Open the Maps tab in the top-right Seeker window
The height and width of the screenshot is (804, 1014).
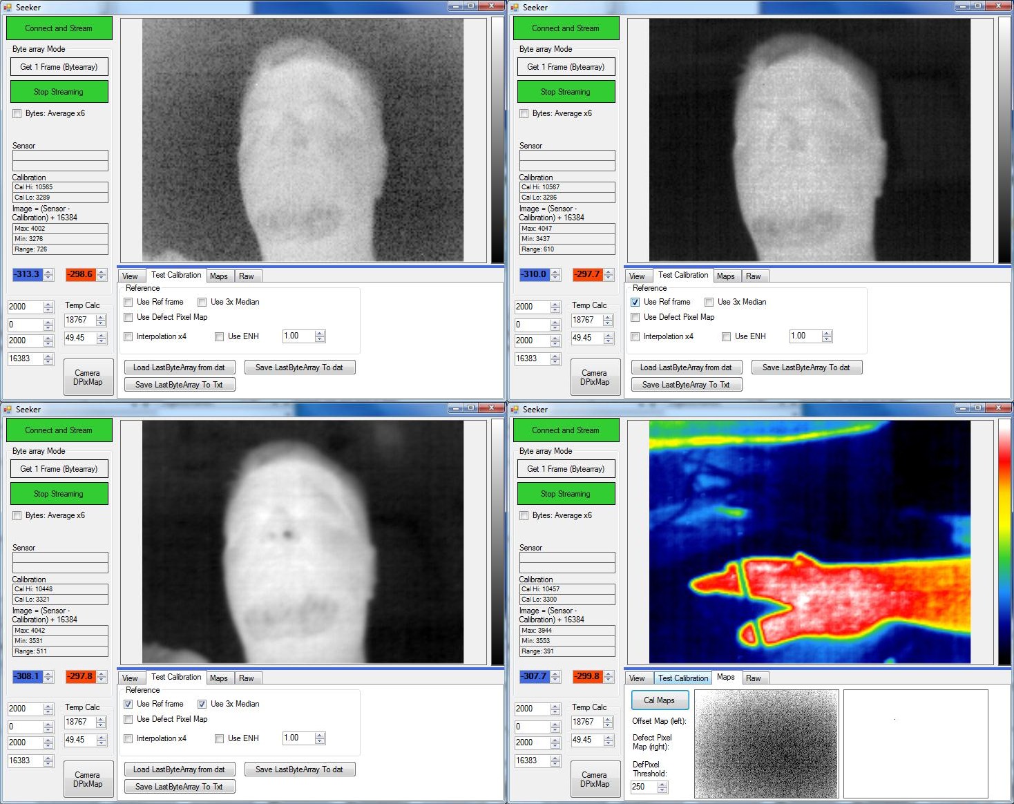pyautogui.click(x=726, y=276)
